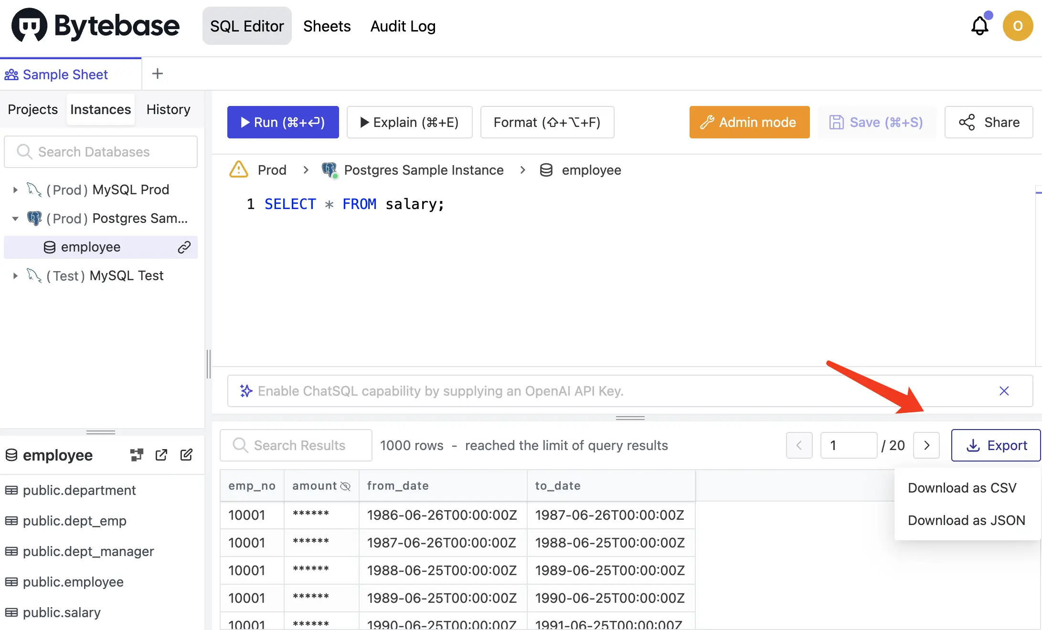Switch to the Projects tab

pos(33,109)
